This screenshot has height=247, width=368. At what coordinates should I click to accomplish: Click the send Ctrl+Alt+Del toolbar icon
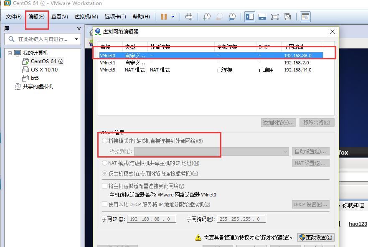(x=189, y=17)
